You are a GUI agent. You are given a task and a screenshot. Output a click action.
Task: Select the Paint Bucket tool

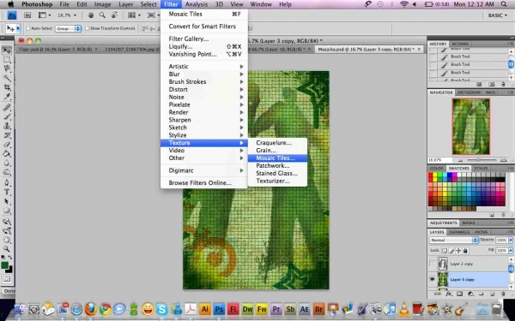click(x=7, y=153)
